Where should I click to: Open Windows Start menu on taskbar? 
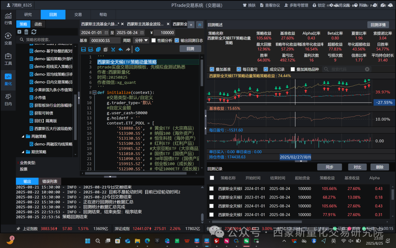click(x=88, y=241)
